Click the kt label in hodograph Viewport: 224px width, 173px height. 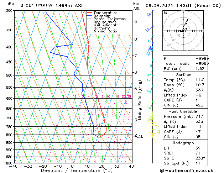coord(166,13)
